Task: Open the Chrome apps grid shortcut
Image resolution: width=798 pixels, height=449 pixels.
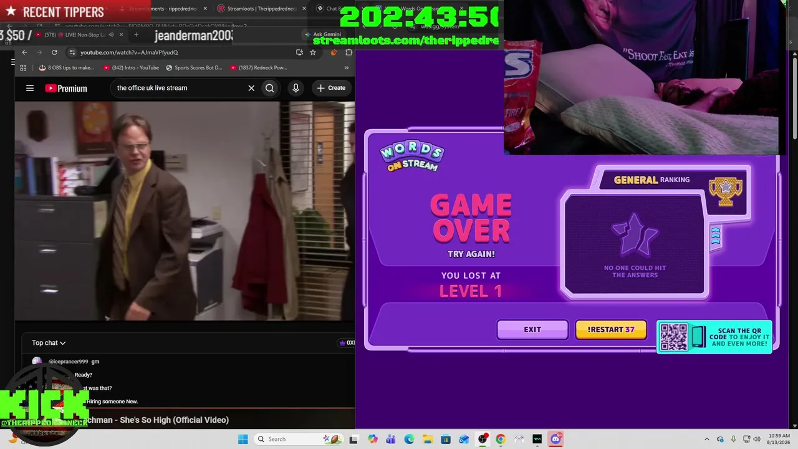Action: coord(23,67)
